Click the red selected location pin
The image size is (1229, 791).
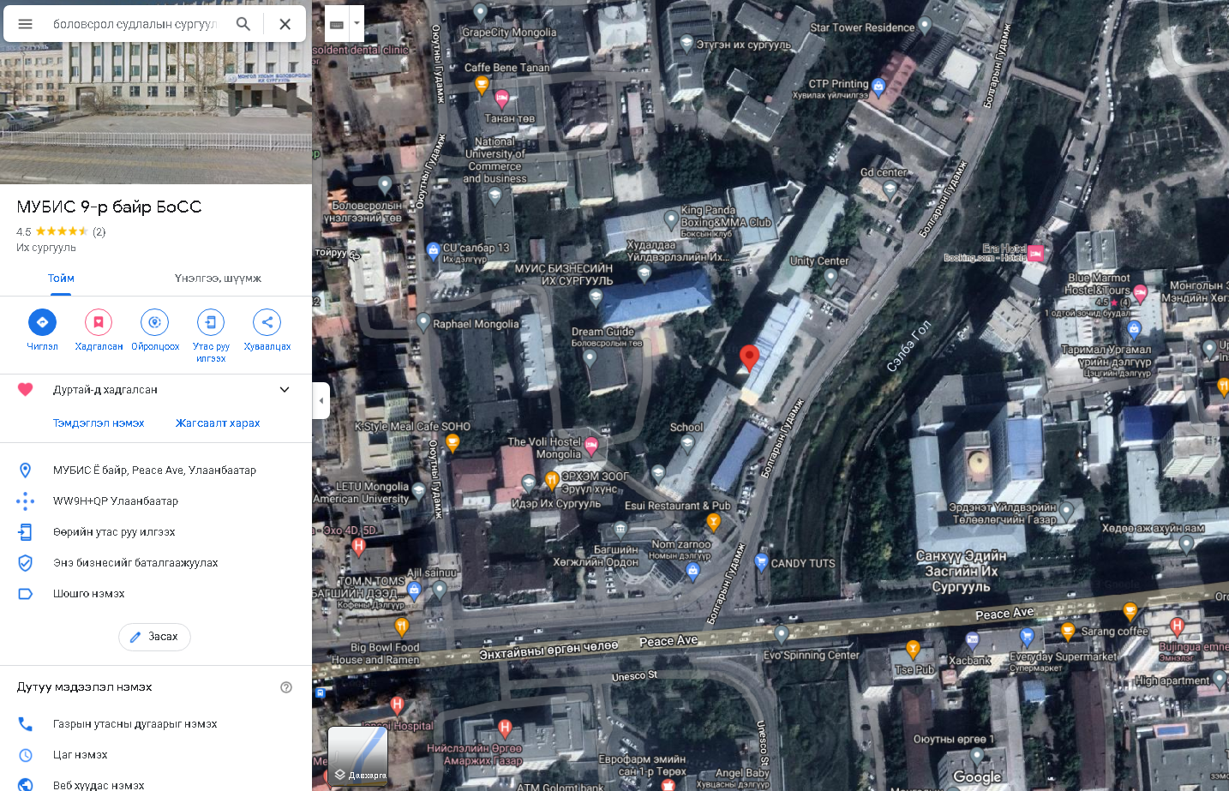[x=749, y=358]
